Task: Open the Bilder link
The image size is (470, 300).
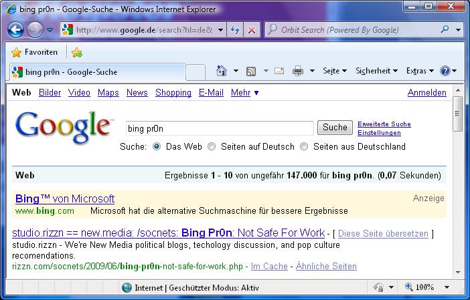Action: tap(50, 92)
